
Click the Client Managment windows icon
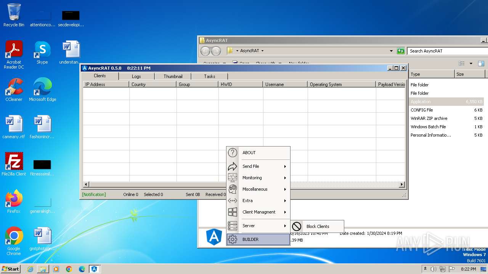pyautogui.click(x=233, y=212)
